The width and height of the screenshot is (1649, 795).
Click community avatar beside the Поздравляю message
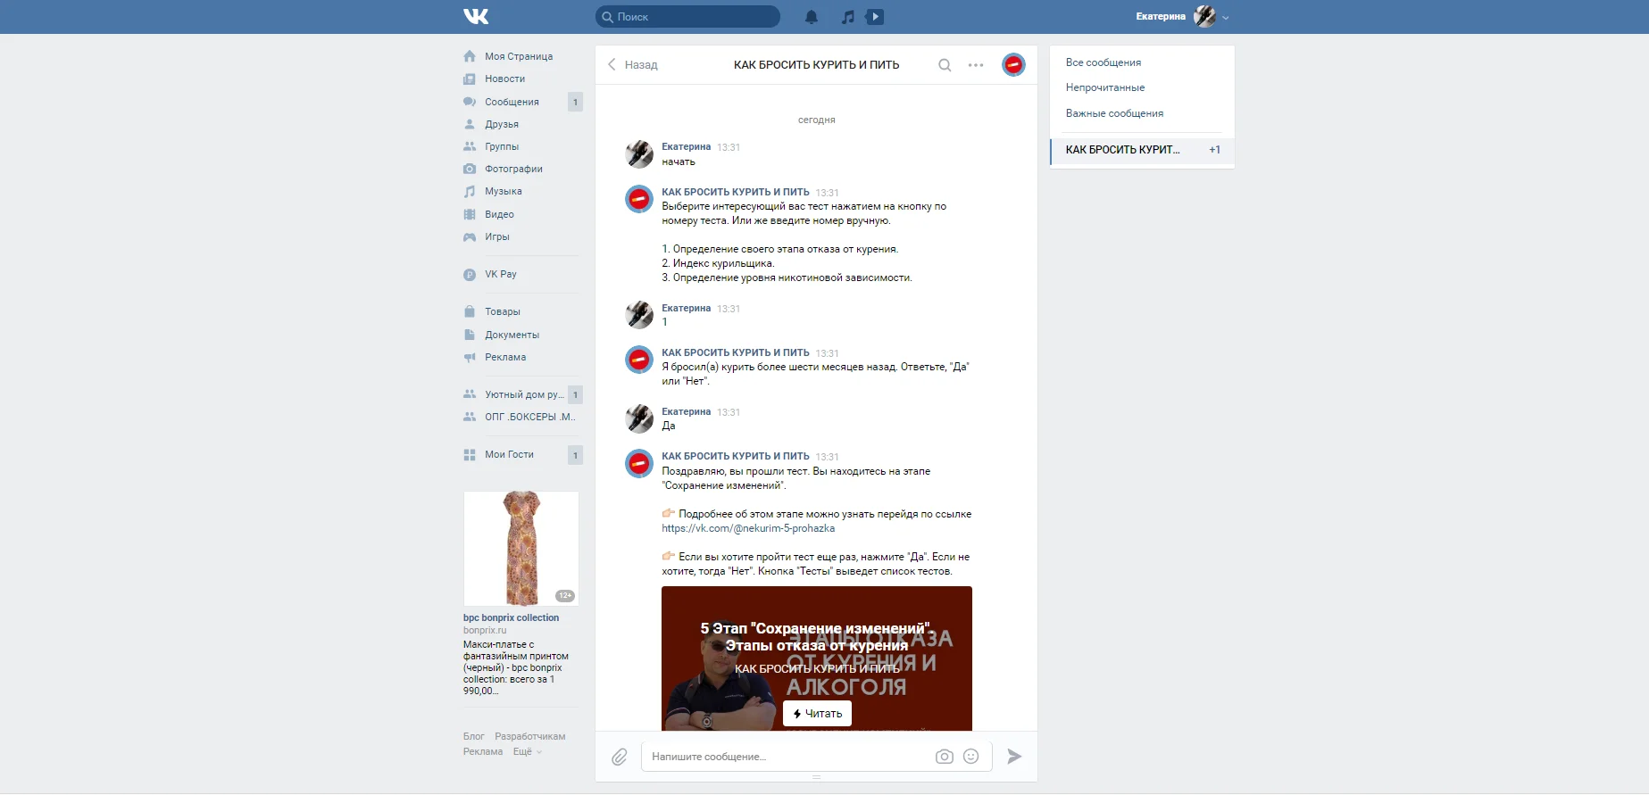[x=639, y=463]
